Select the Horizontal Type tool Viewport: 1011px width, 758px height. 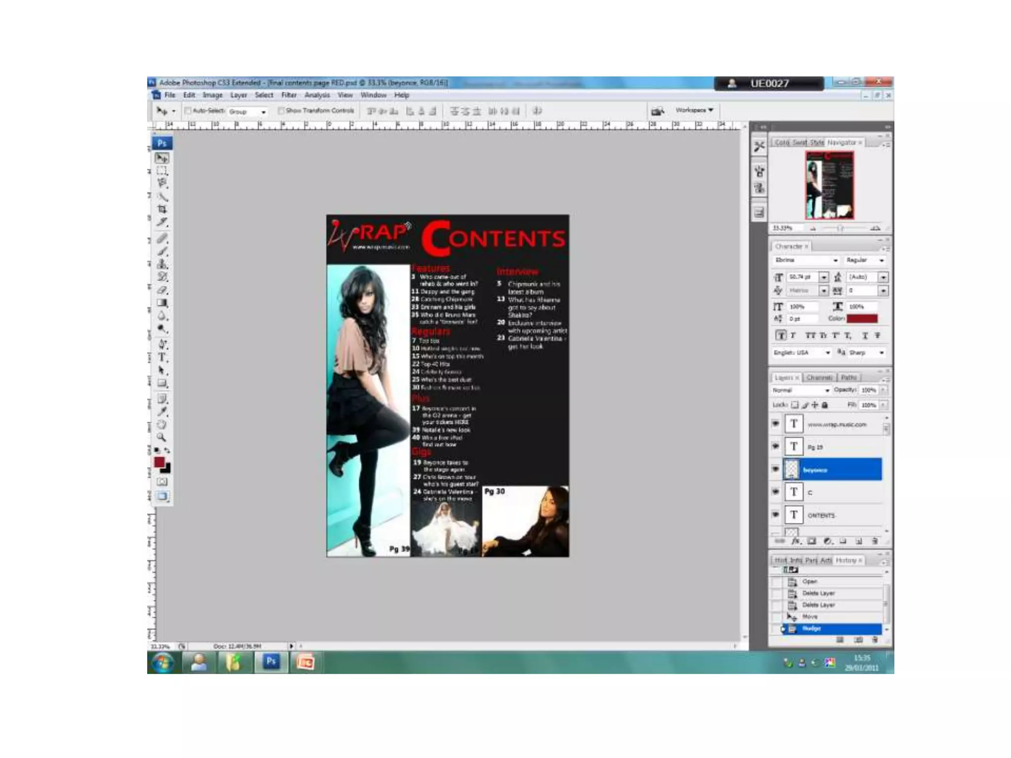(x=162, y=357)
